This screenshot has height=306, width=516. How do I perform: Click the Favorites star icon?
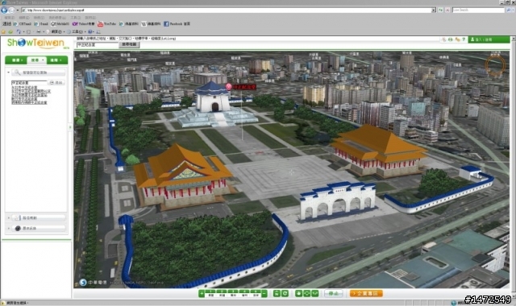pos(3,32)
